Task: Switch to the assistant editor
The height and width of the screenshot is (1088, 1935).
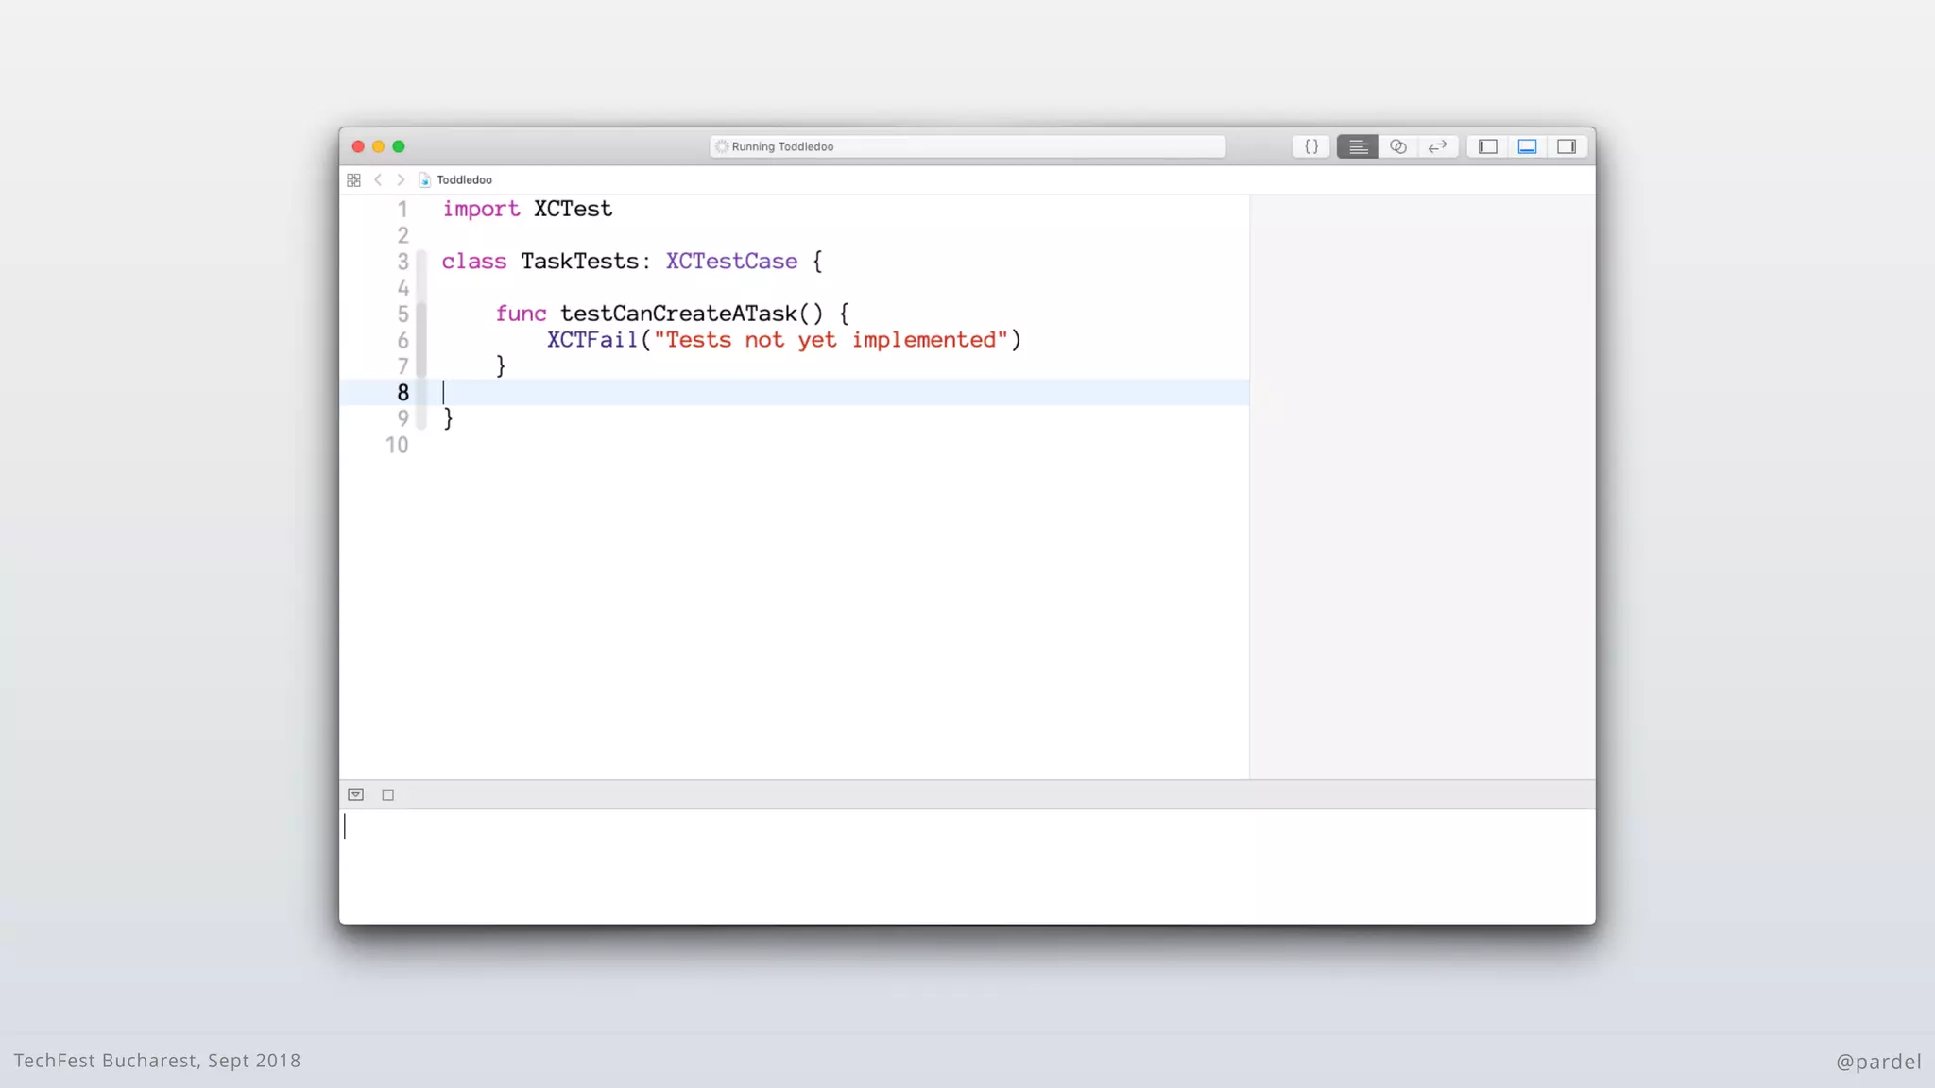Action: pos(1397,146)
